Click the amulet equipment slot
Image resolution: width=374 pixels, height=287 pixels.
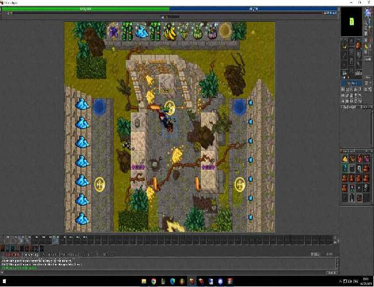345,46
